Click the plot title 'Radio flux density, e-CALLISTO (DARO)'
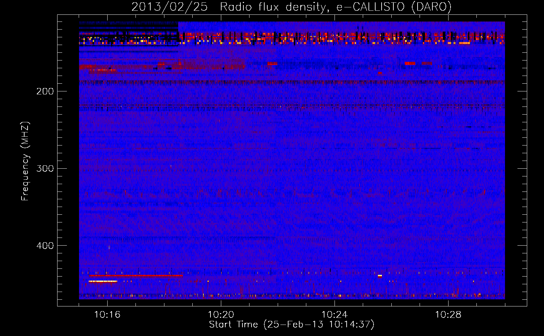This screenshot has height=336, width=544. pyautogui.click(x=336, y=7)
